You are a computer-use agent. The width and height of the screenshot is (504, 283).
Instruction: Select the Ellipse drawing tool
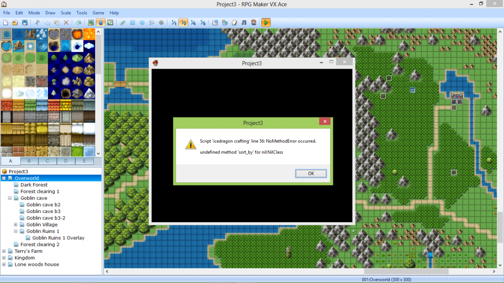(x=142, y=23)
